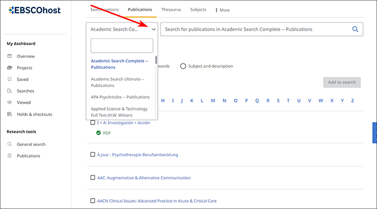Viewport: 377px width, 209px height.
Task: Click the Viewed eye icon
Action: point(9,102)
